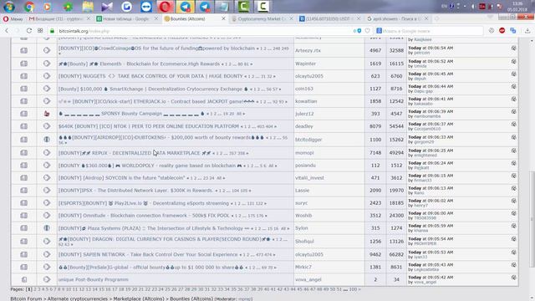Click hot-topic icon in SPONSY Bounty row
535x301 pixels.
[x=47, y=114]
